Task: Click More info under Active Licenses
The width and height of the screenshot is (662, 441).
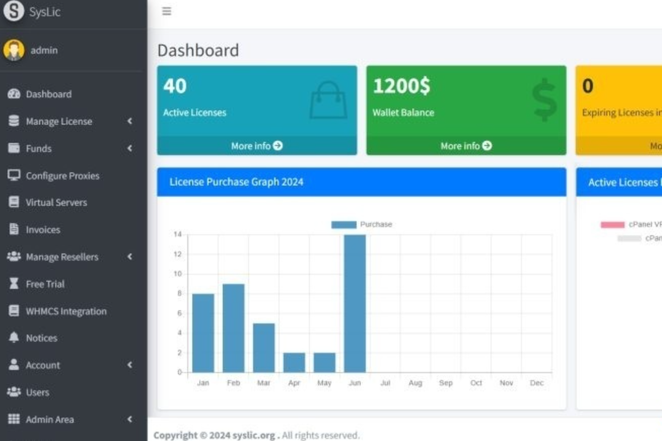Action: pyautogui.click(x=257, y=146)
